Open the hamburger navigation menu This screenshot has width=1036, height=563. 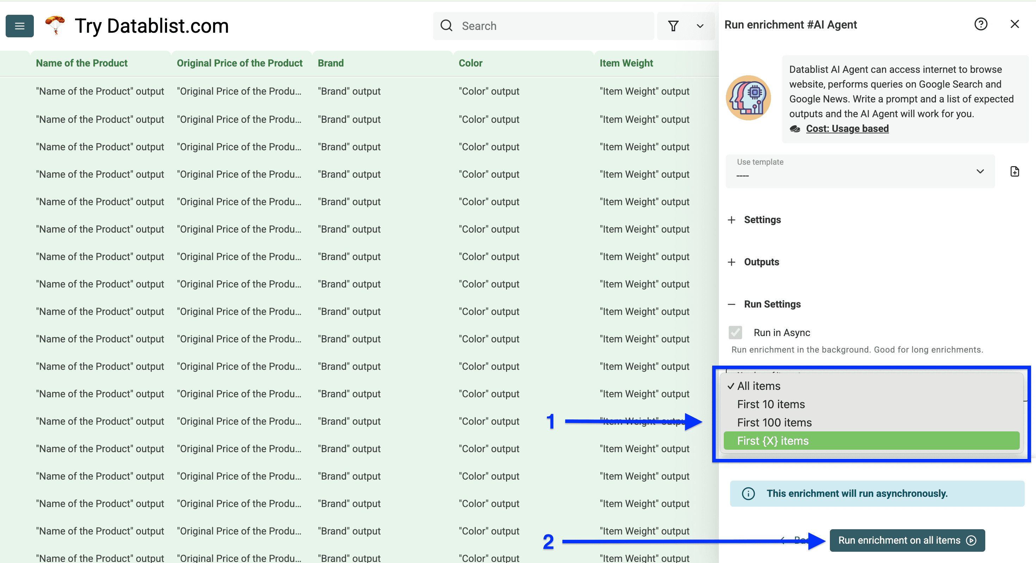pyautogui.click(x=19, y=26)
